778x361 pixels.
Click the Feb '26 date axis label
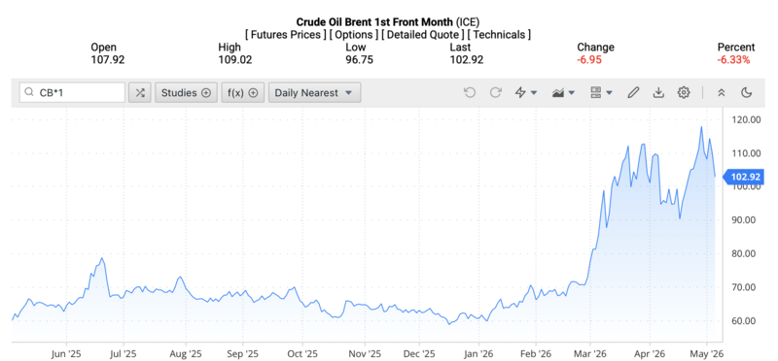[536, 353]
